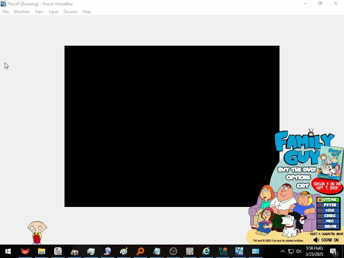Open the Input menu

[53, 12]
